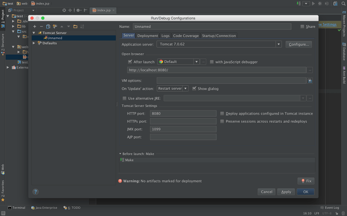Open the help question mark icon
This screenshot has width=347, height=216.
(36, 192)
